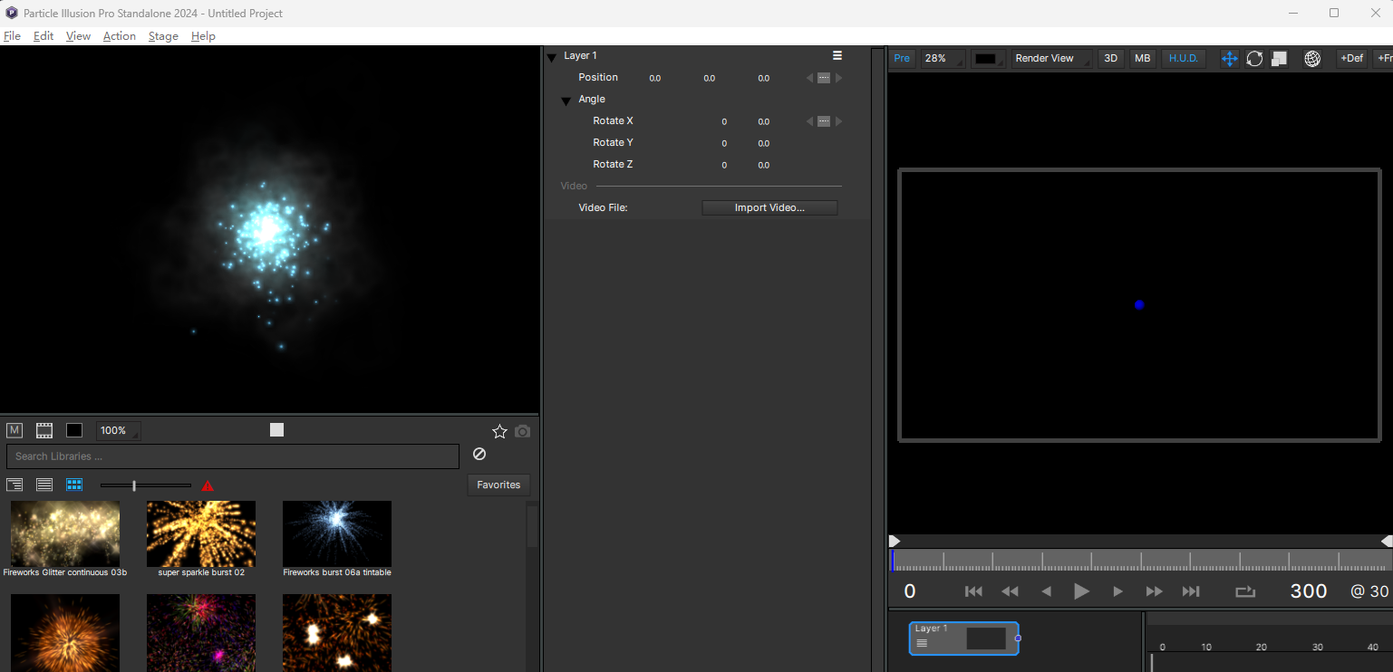Open the Layer 1 hamburger menu in controls
The width and height of the screenshot is (1393, 672).
pos(837,55)
